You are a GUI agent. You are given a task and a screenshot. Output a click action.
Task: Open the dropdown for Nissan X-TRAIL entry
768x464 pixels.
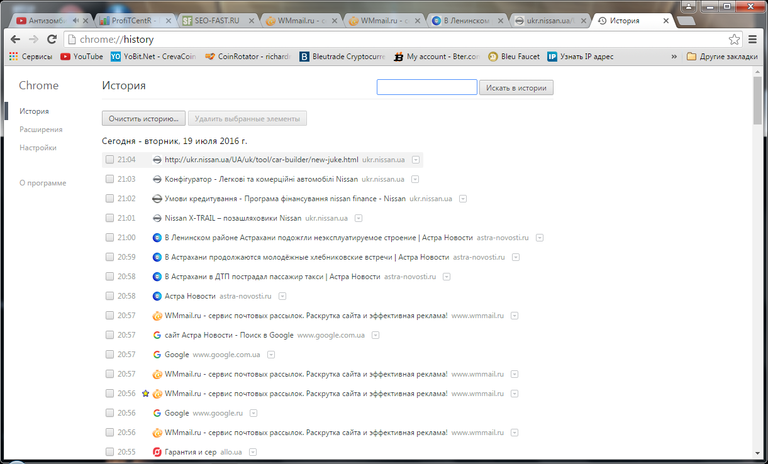pyautogui.click(x=359, y=218)
